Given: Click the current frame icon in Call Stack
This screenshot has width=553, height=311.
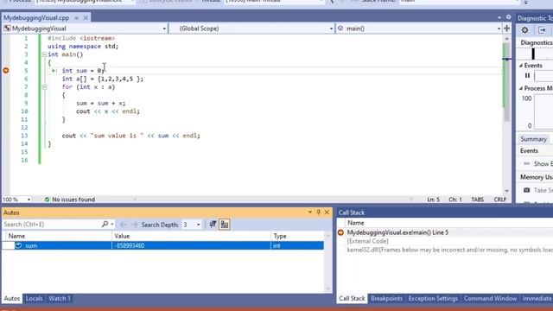Looking at the screenshot, I should pyautogui.click(x=340, y=232).
